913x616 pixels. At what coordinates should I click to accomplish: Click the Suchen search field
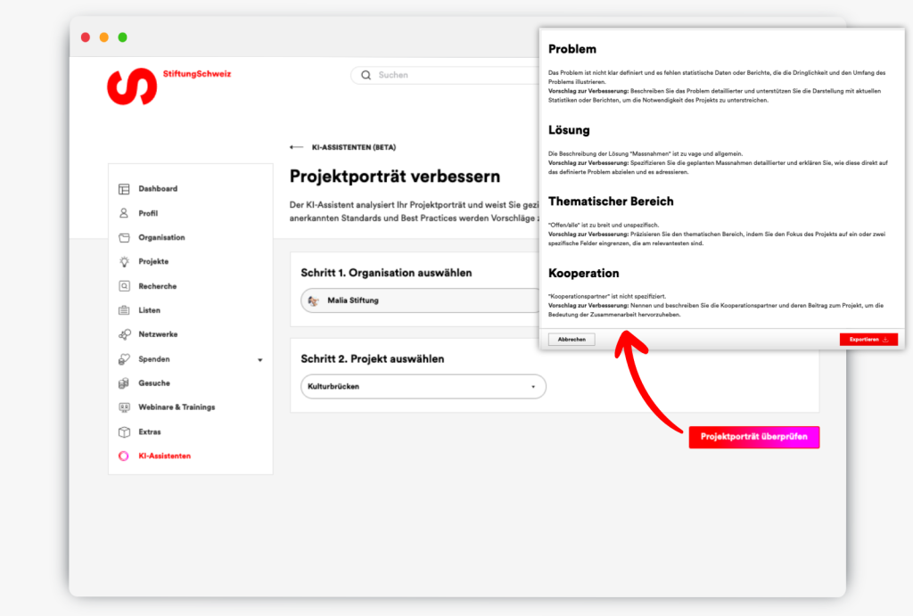point(446,76)
